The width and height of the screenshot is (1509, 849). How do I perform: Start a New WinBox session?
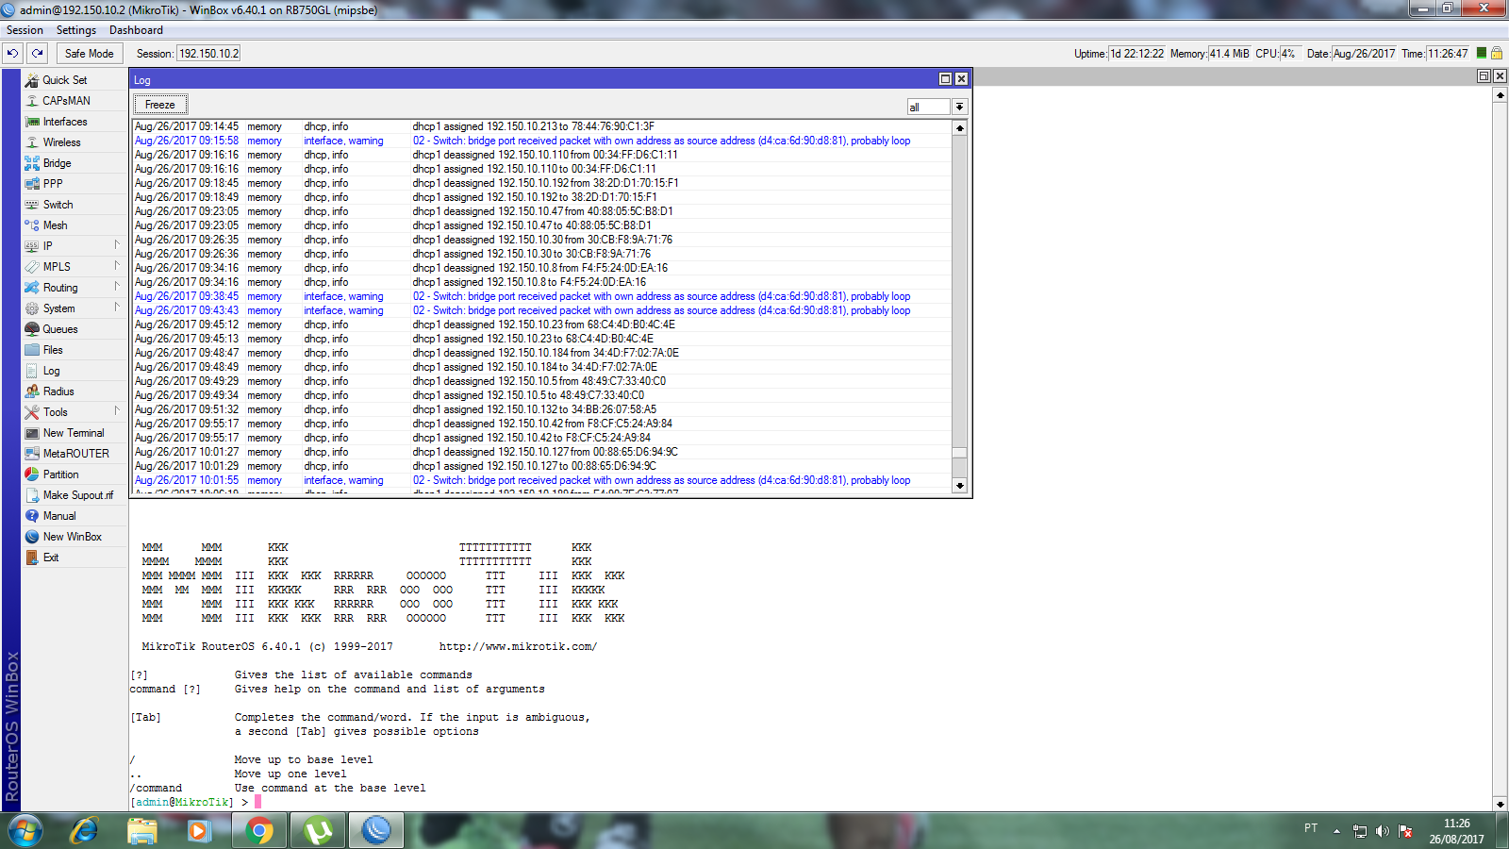coord(72,537)
